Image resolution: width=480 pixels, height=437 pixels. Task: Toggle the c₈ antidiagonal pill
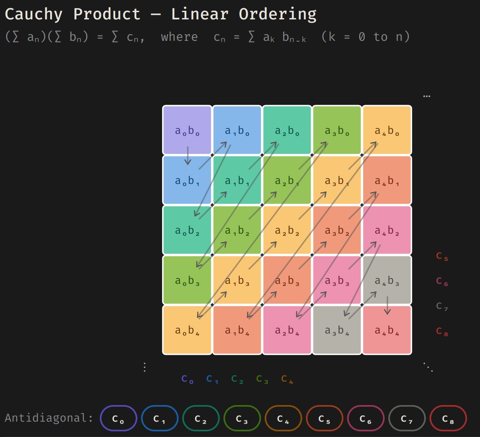pos(448,419)
